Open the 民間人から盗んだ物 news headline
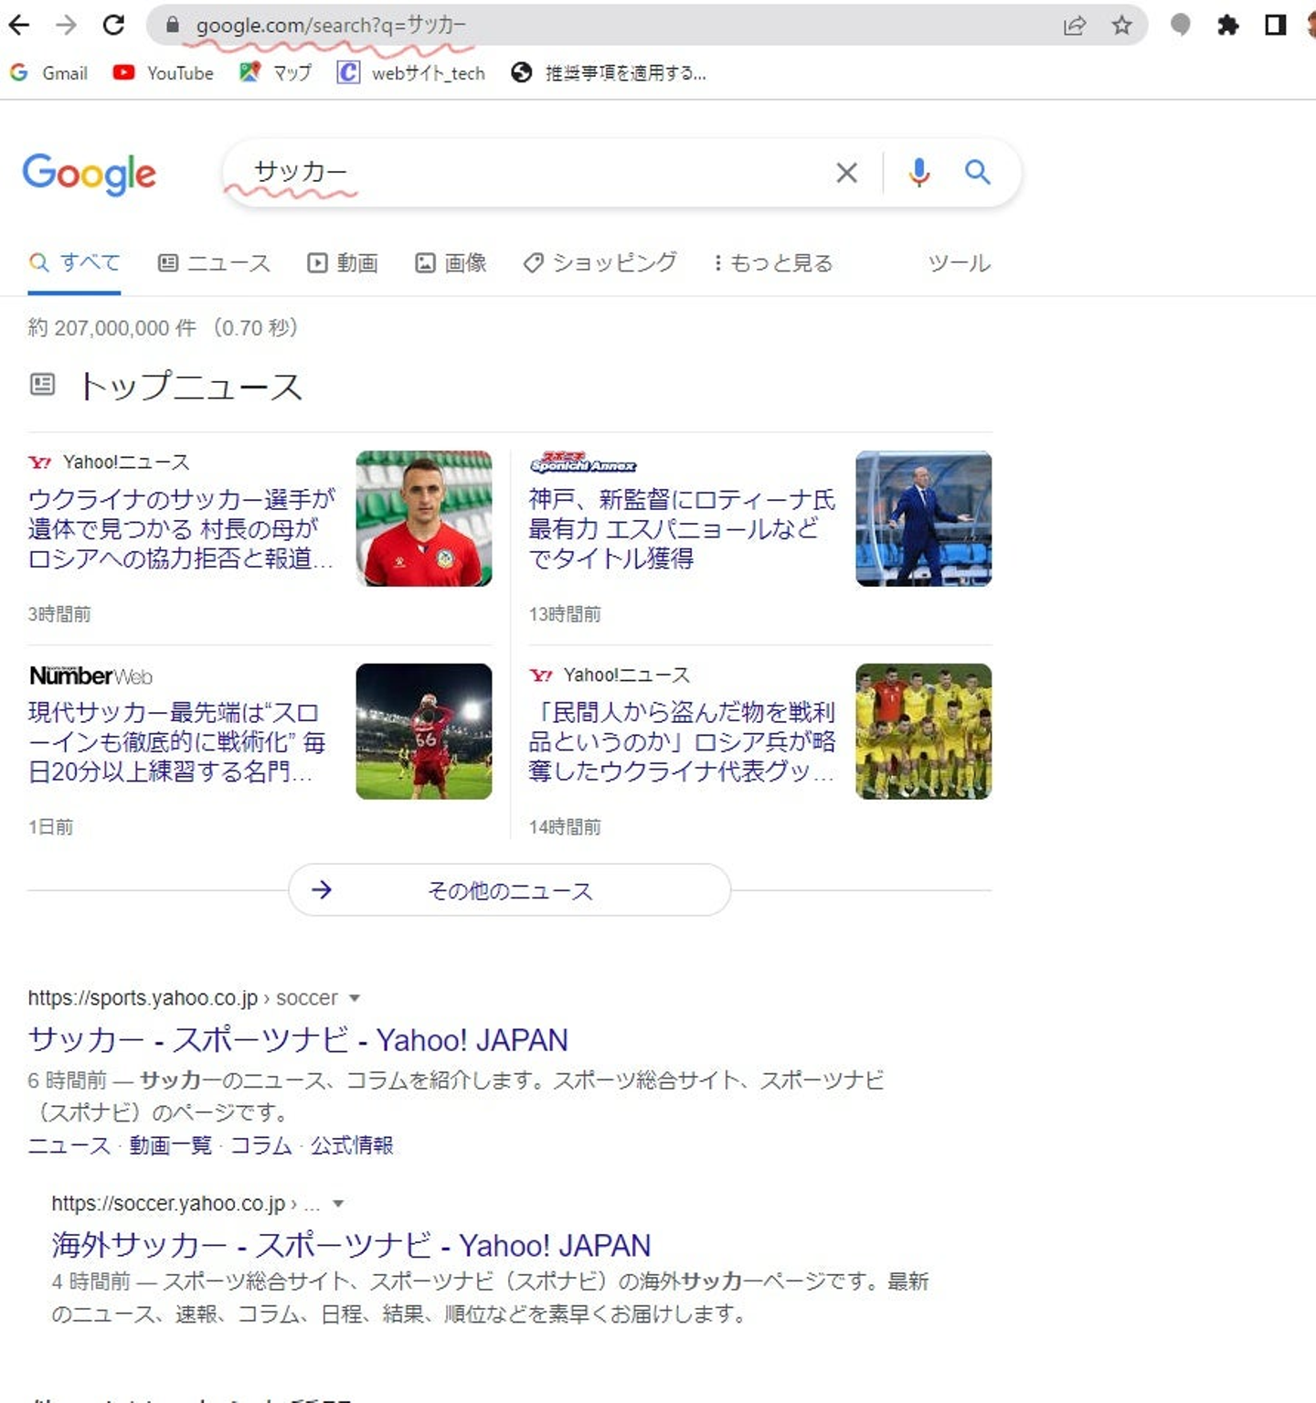This screenshot has height=1403, width=1316. pyautogui.click(x=682, y=742)
